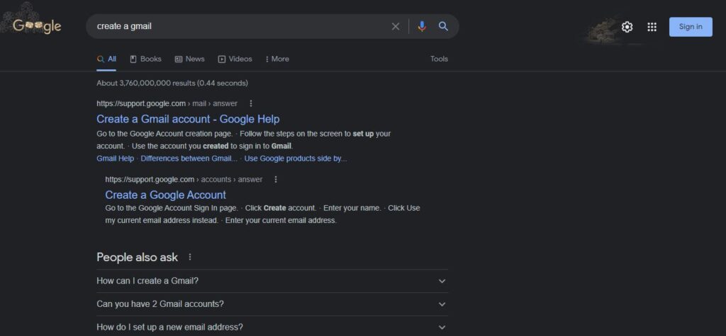This screenshot has width=726, height=336.
Task: Open settings gear icon
Action: coord(627,27)
